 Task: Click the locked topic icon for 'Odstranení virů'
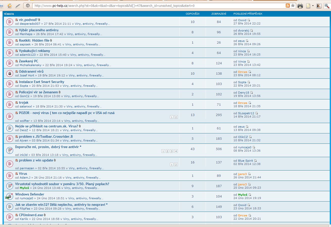click(9, 74)
